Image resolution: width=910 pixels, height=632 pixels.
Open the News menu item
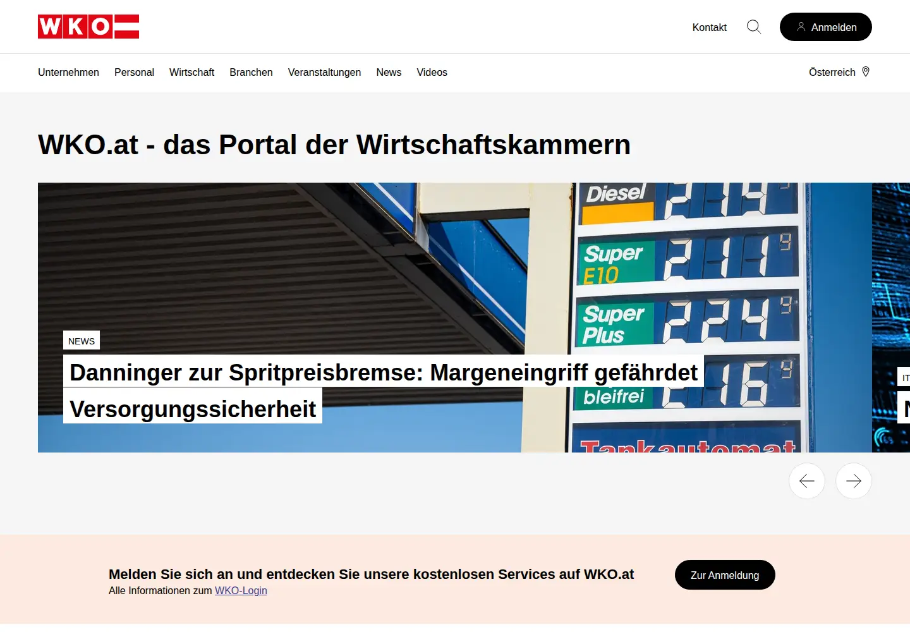[389, 72]
